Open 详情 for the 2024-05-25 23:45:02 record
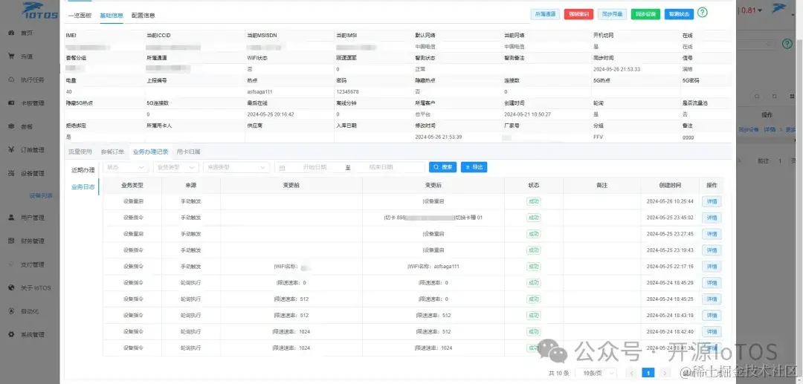Image resolution: width=803 pixels, height=384 pixels. [712, 218]
